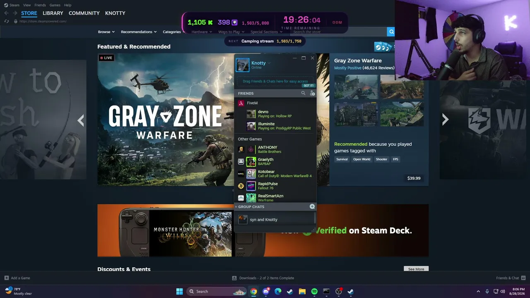Open the Downloads status link
Screen dimensions: 530x298
pos(263,278)
